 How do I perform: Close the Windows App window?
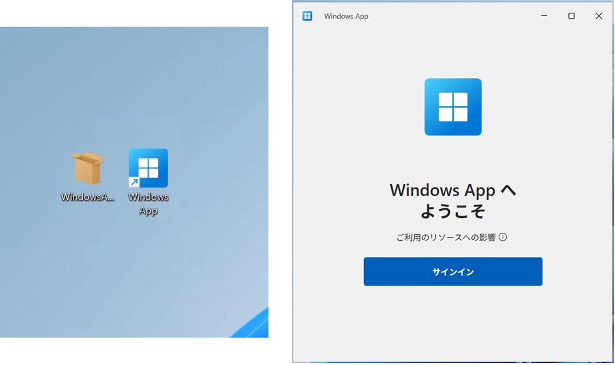(x=598, y=16)
